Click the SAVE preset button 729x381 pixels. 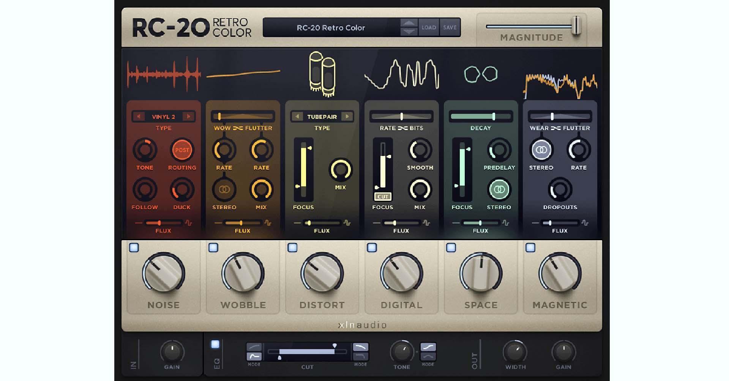(450, 27)
